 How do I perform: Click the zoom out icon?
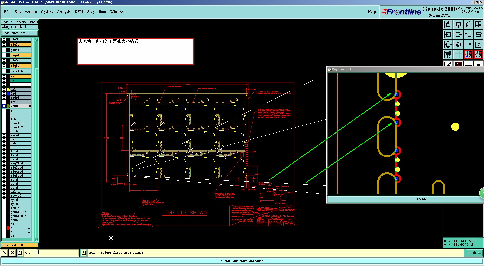[458, 45]
